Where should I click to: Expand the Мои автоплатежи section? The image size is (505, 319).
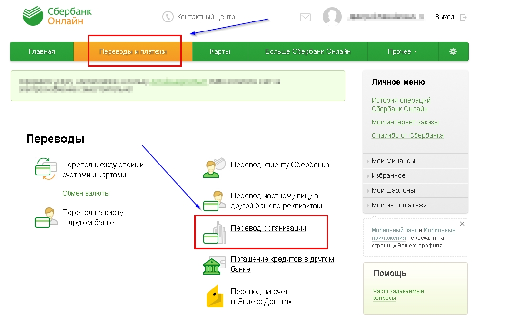416,205
